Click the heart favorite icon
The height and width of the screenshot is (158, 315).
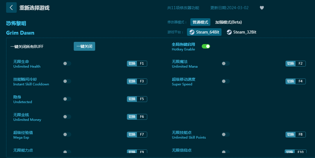262,8
